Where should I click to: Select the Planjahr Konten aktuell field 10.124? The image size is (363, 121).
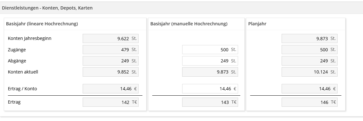(x=310, y=72)
